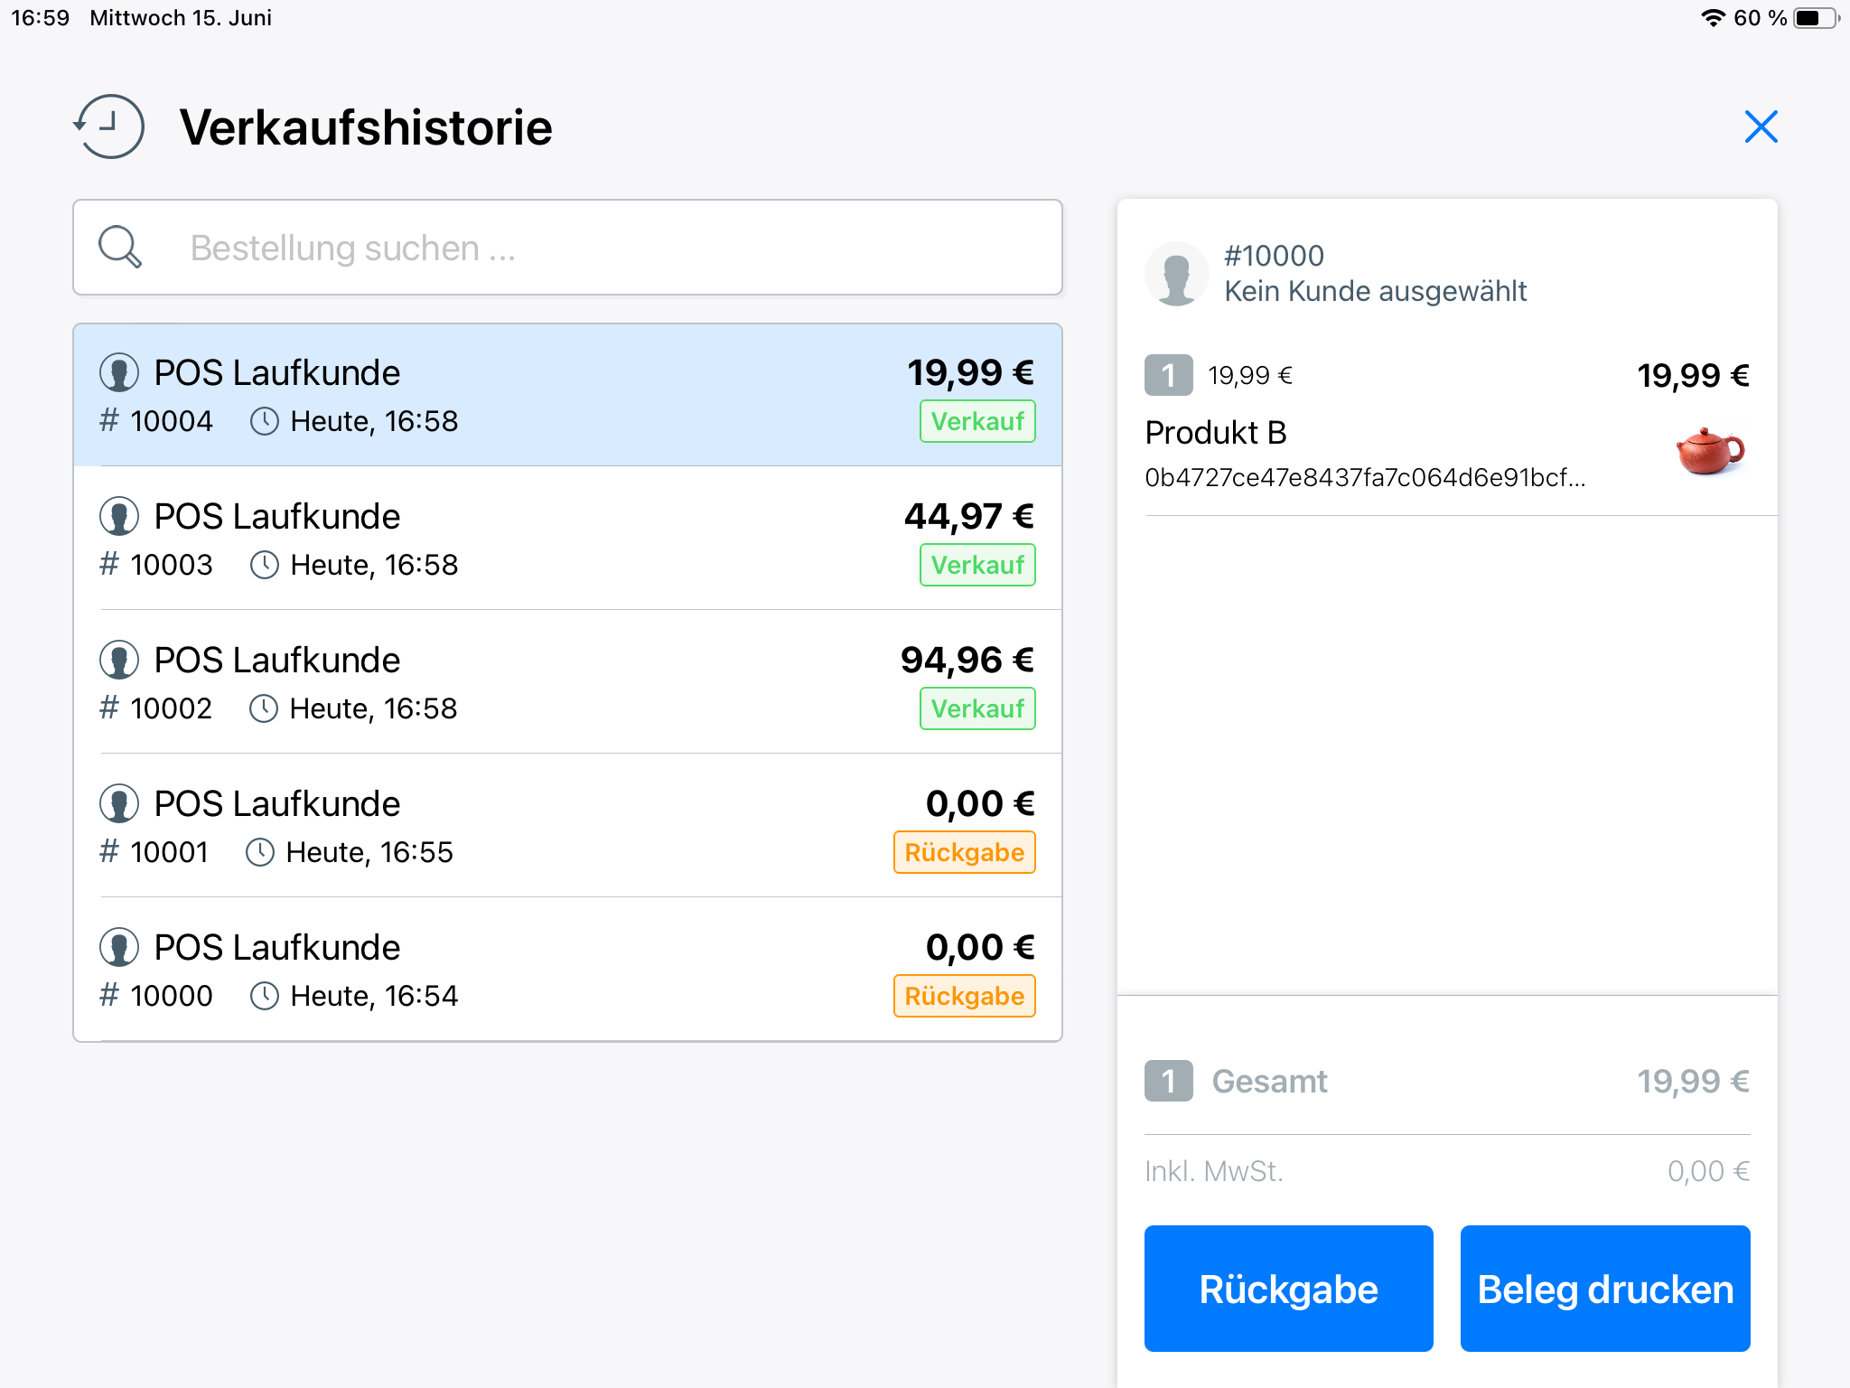The image size is (1850, 1388).
Task: Tap the customer avatar in detail panel
Action: click(x=1176, y=274)
